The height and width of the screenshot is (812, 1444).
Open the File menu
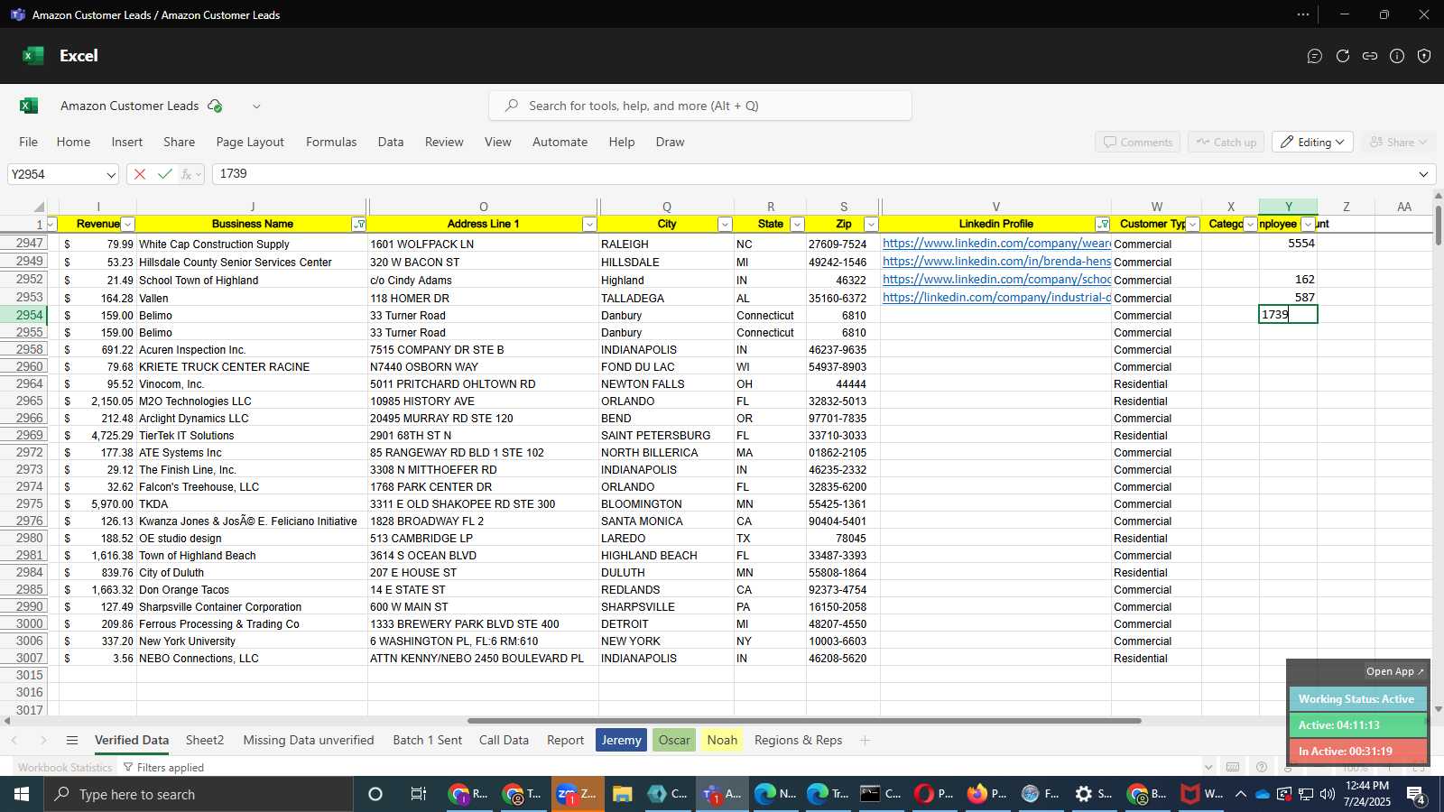(x=29, y=142)
